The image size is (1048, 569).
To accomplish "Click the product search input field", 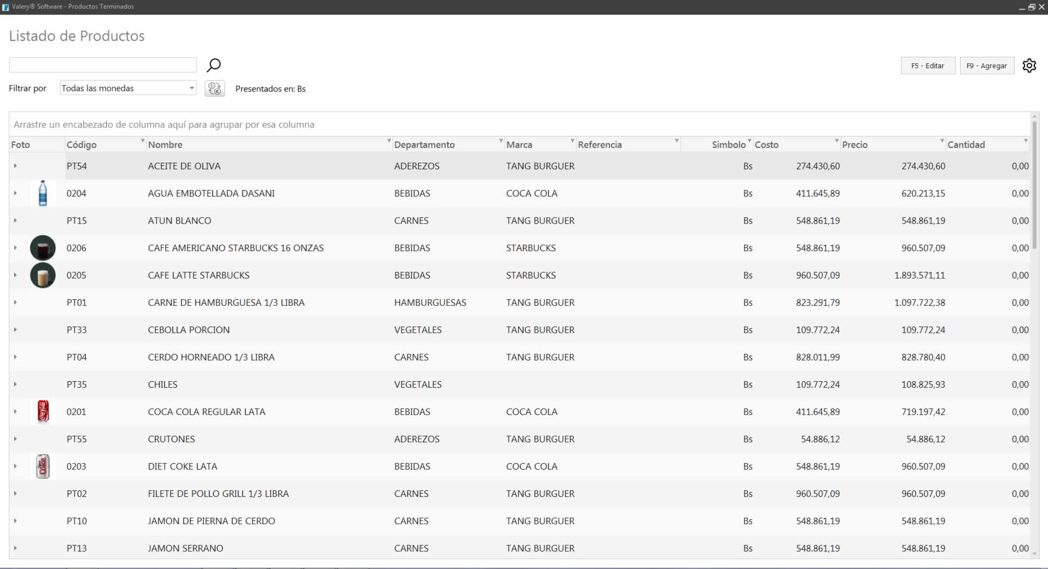I will [103, 65].
